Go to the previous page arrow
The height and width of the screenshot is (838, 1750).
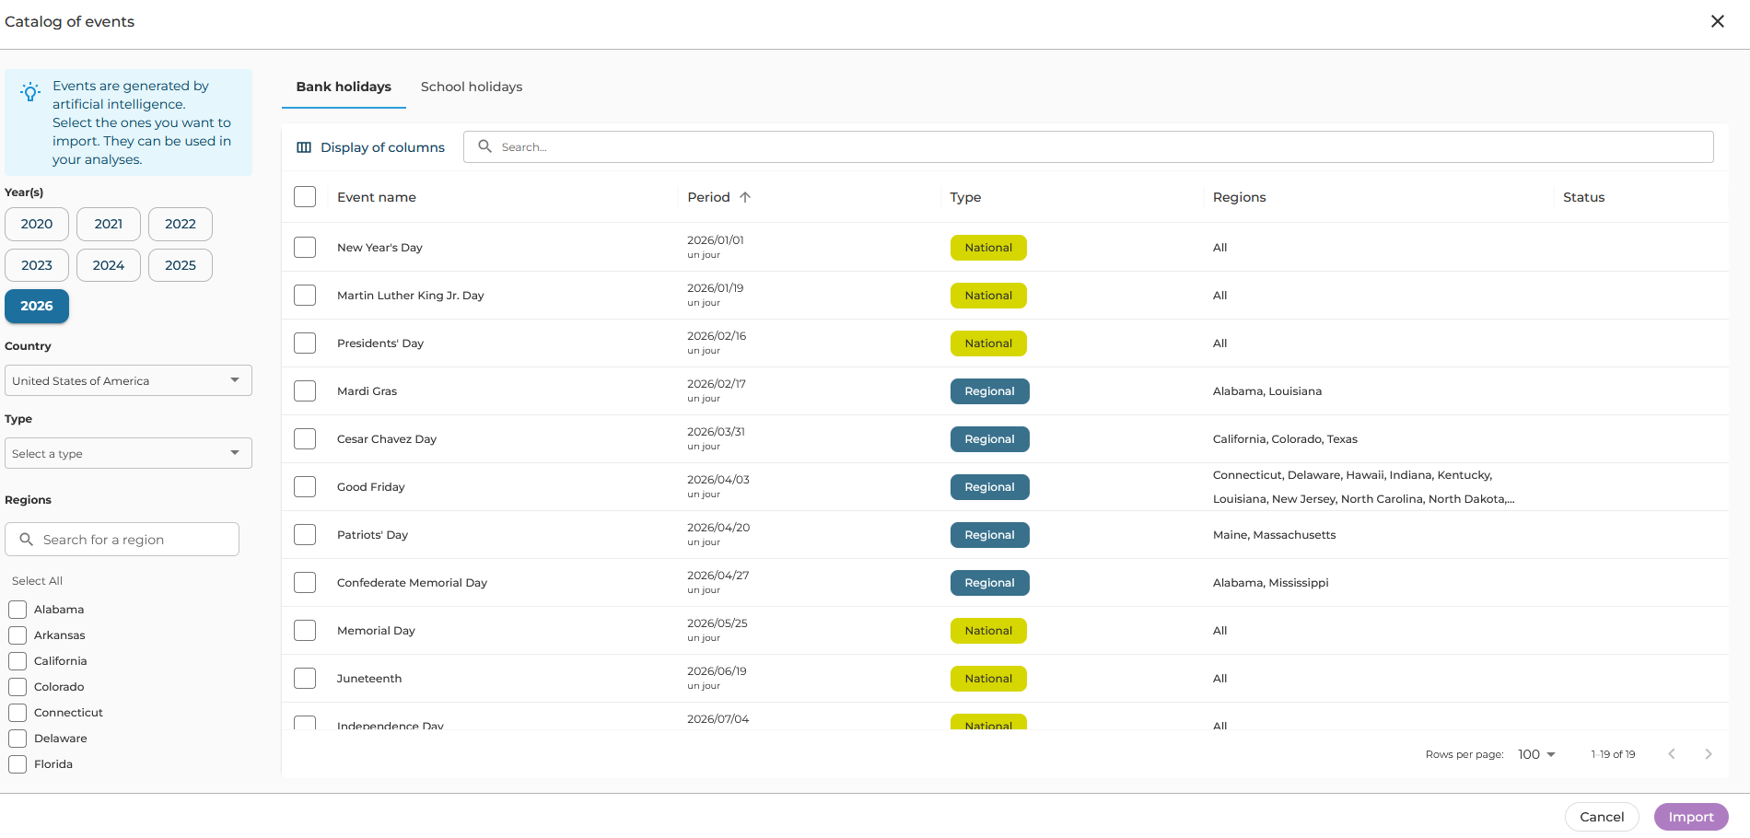(x=1672, y=754)
